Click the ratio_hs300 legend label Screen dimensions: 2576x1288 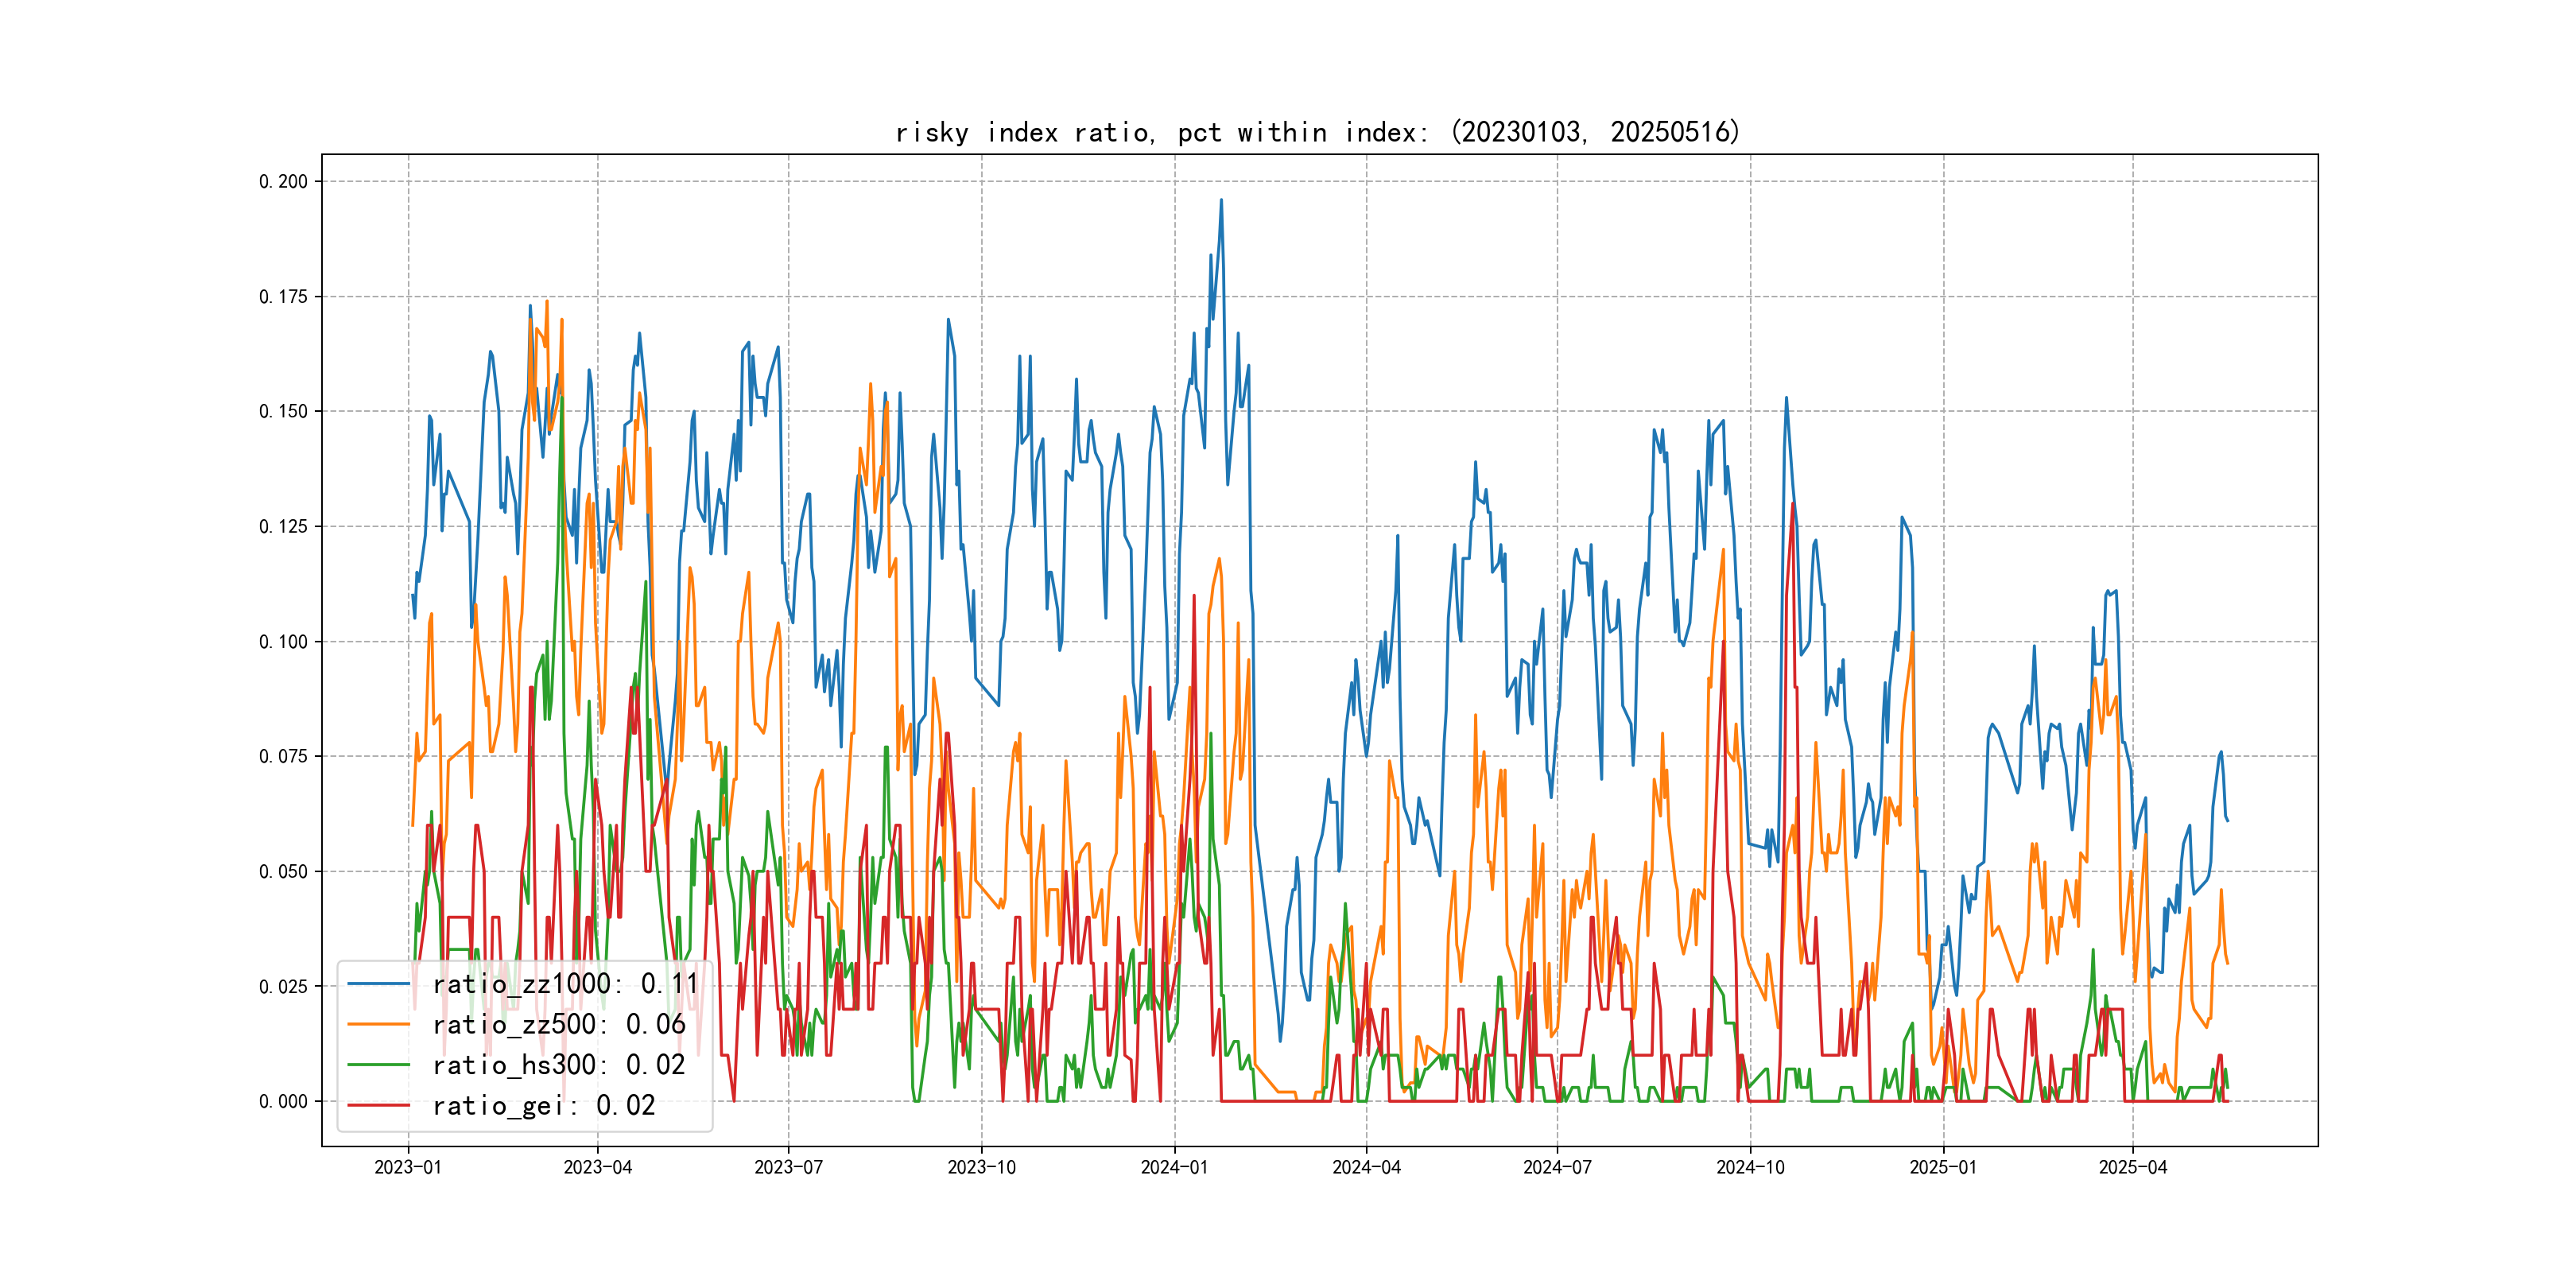[x=558, y=1065]
